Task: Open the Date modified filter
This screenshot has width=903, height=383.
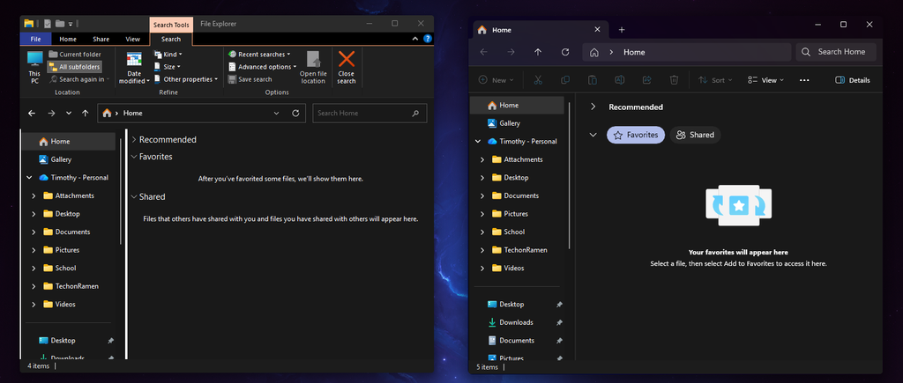Action: [134, 68]
